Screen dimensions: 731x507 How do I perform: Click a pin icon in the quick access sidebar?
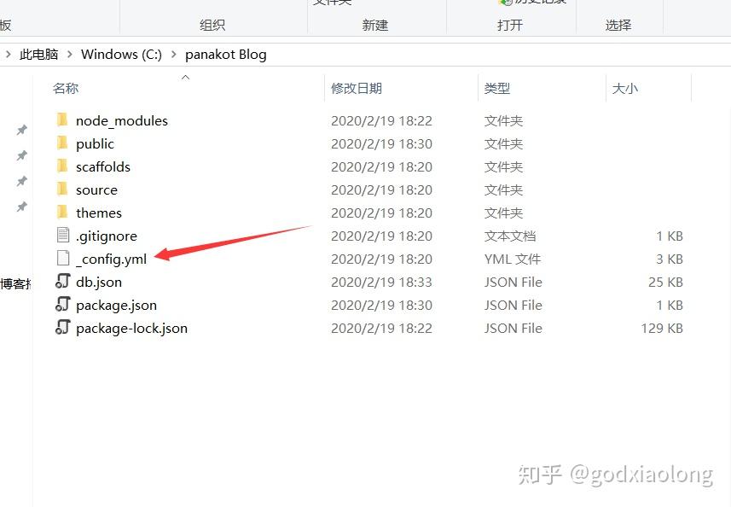click(x=21, y=130)
